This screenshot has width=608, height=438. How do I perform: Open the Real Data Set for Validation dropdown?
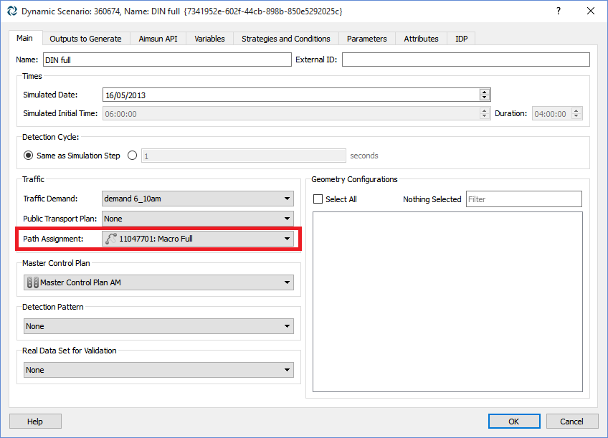[x=158, y=370]
